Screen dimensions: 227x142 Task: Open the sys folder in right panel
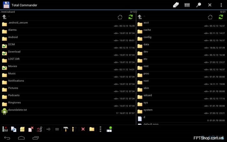(181, 104)
